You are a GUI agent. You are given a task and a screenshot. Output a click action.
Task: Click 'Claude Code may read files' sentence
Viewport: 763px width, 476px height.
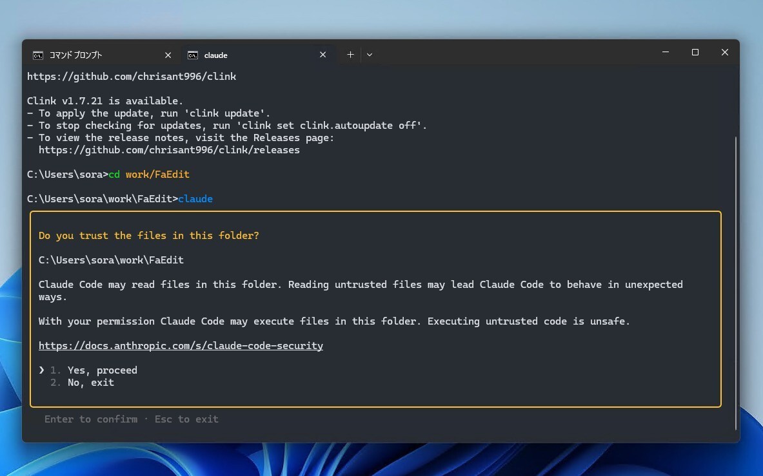click(361, 290)
